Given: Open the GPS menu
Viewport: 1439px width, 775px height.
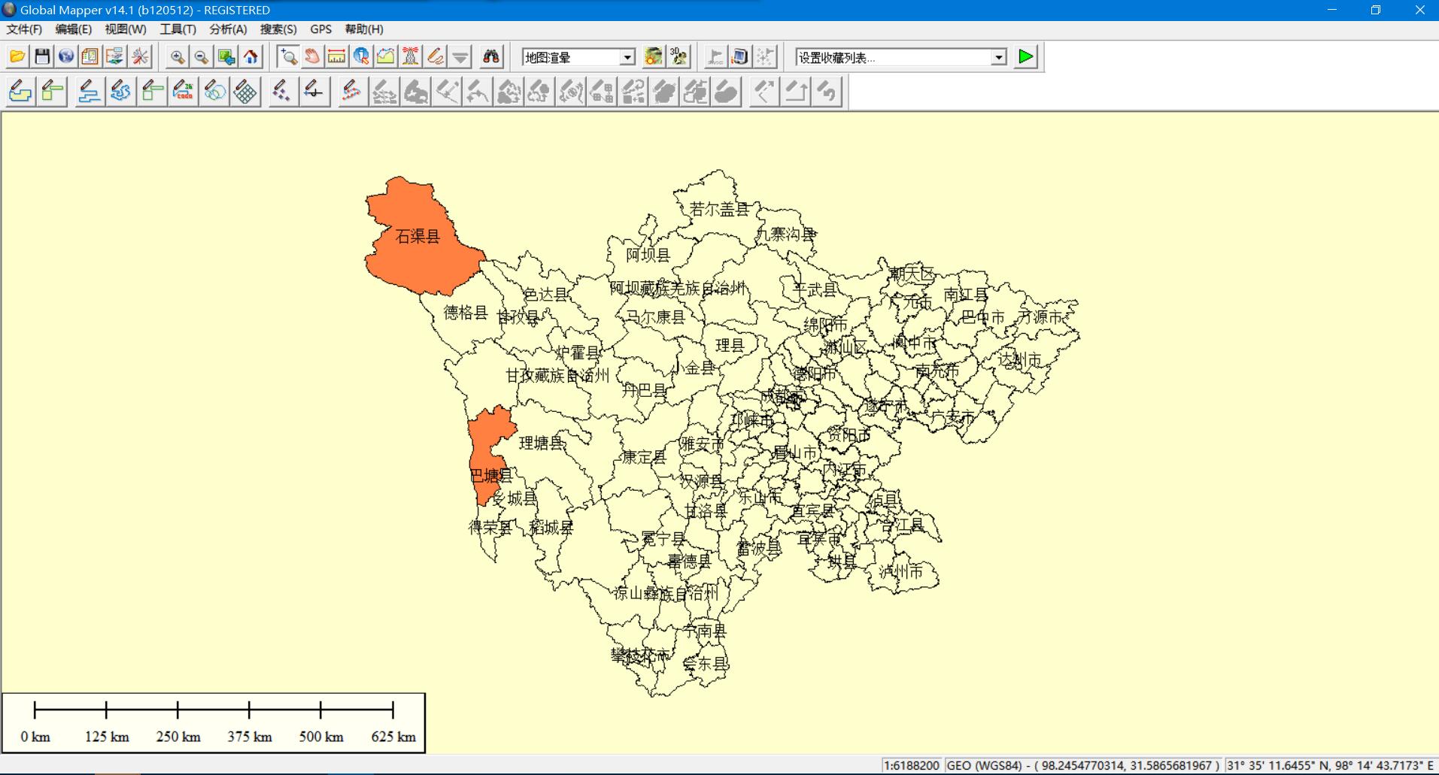Looking at the screenshot, I should click(321, 29).
